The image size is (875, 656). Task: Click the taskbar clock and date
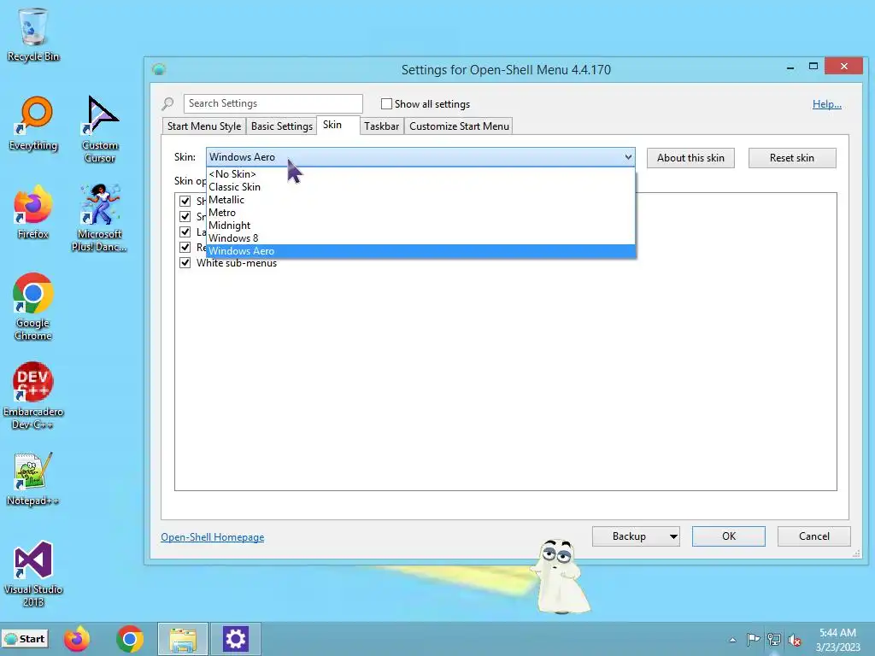[x=837, y=640]
